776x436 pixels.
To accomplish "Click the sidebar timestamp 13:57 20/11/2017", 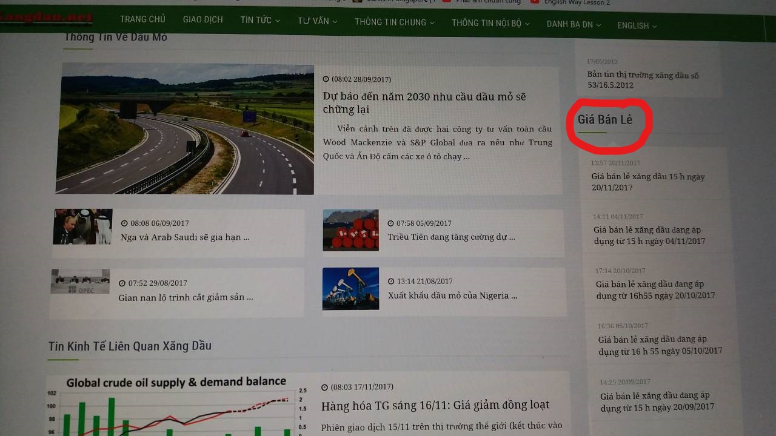I will click(615, 163).
